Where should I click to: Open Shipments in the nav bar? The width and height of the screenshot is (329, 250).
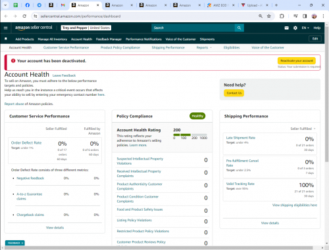coord(207,39)
